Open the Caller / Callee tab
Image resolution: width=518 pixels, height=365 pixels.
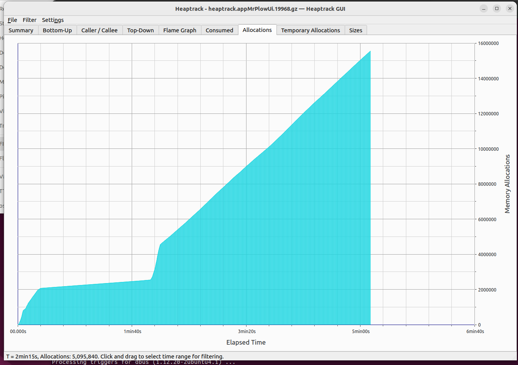(99, 30)
